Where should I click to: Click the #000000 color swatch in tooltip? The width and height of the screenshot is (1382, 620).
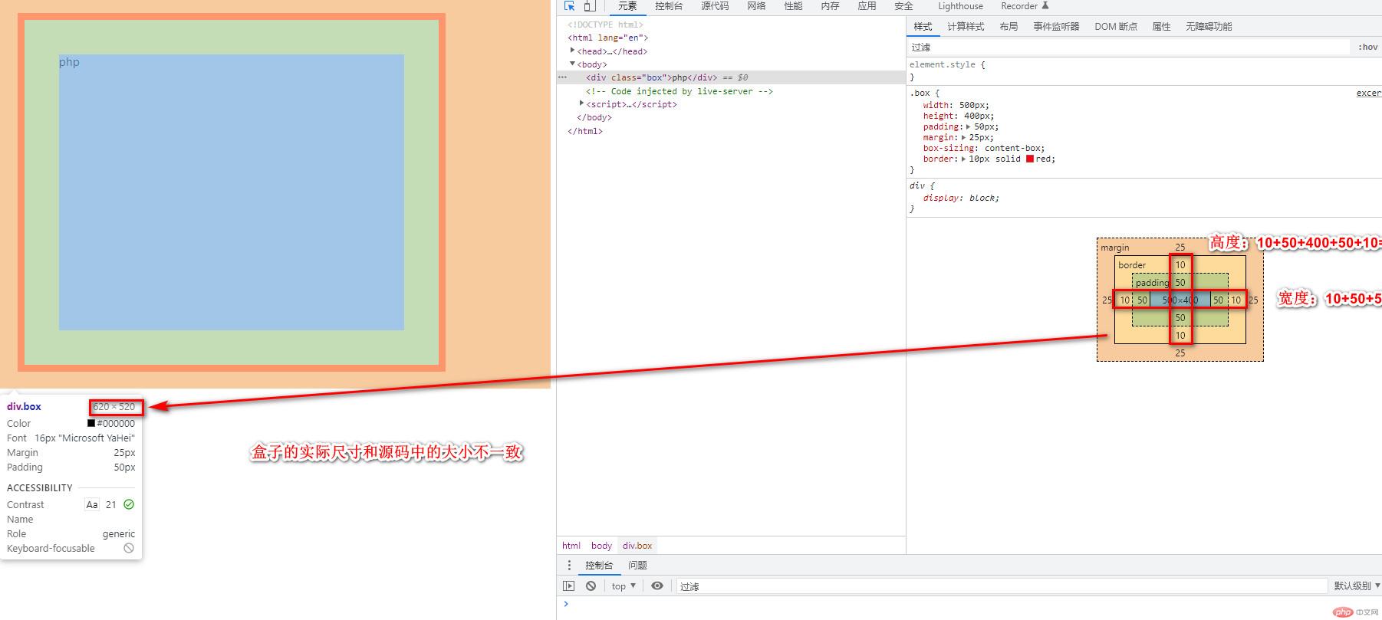click(91, 423)
